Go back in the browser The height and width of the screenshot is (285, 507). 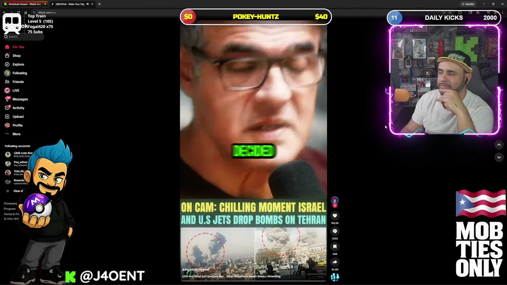tap(4, 12)
